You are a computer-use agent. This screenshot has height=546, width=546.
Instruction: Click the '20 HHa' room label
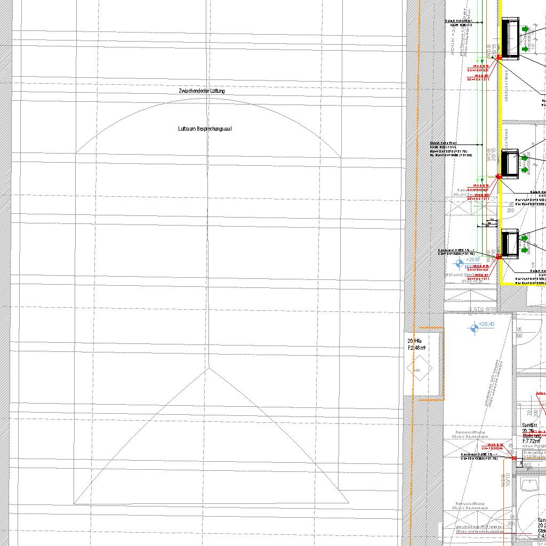[x=415, y=341]
